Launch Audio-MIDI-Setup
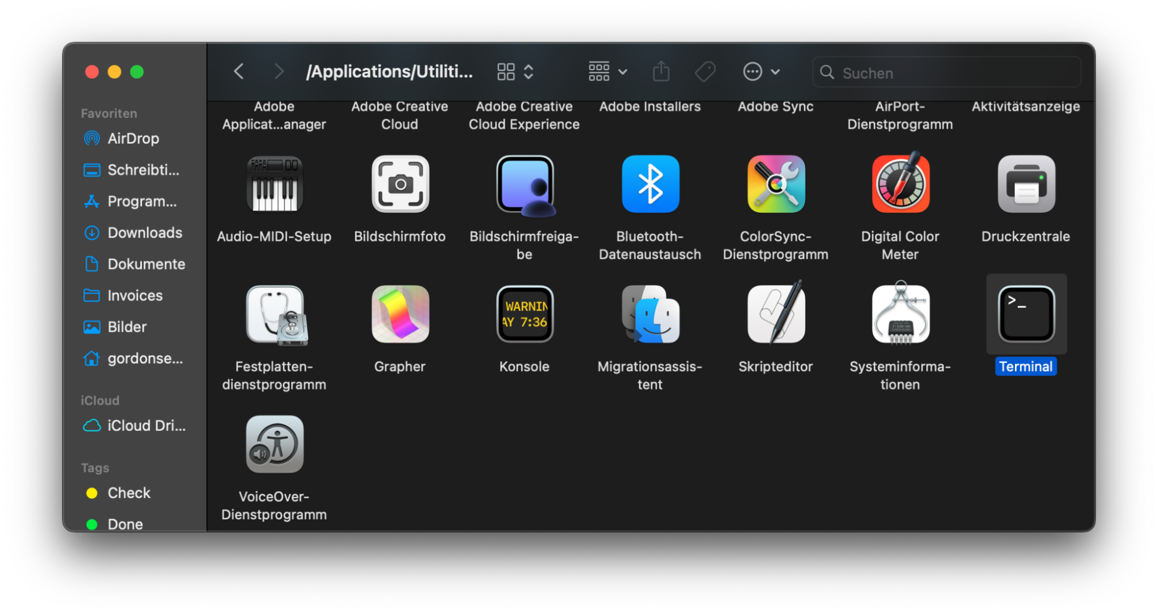Screen dimensions: 1158x615 coord(274,184)
